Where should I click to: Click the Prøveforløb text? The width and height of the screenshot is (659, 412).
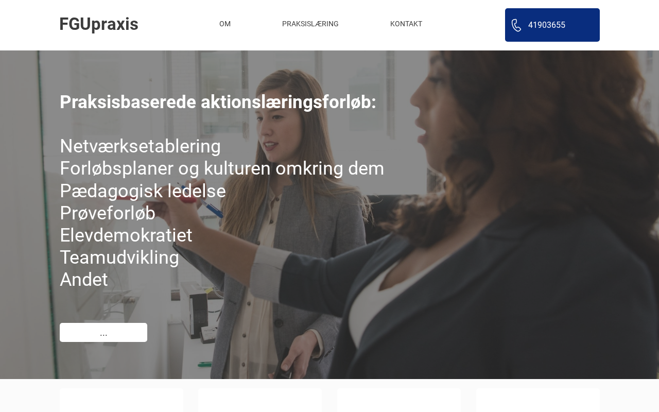pos(108,213)
